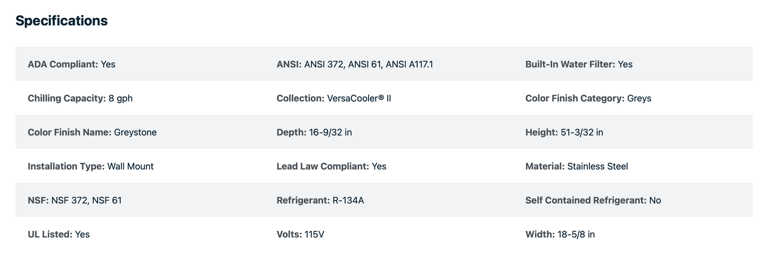The width and height of the screenshot is (773, 260).
Task: Click the Volts 115V entry
Action: (x=300, y=234)
